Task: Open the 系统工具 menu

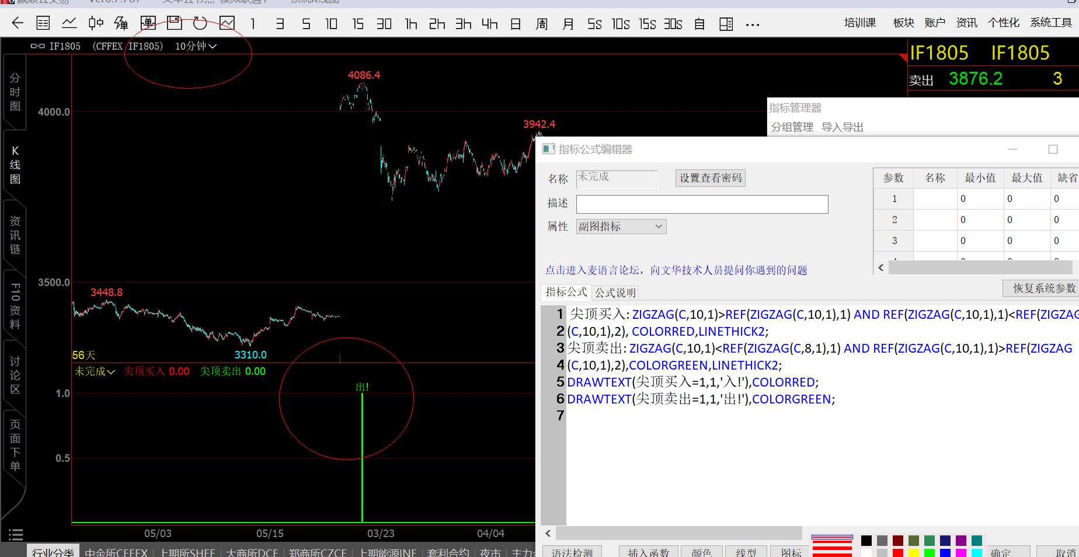Action: (x=1050, y=23)
